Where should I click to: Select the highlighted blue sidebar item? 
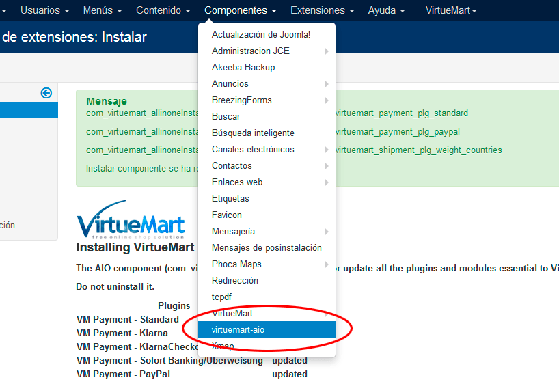tap(29, 110)
